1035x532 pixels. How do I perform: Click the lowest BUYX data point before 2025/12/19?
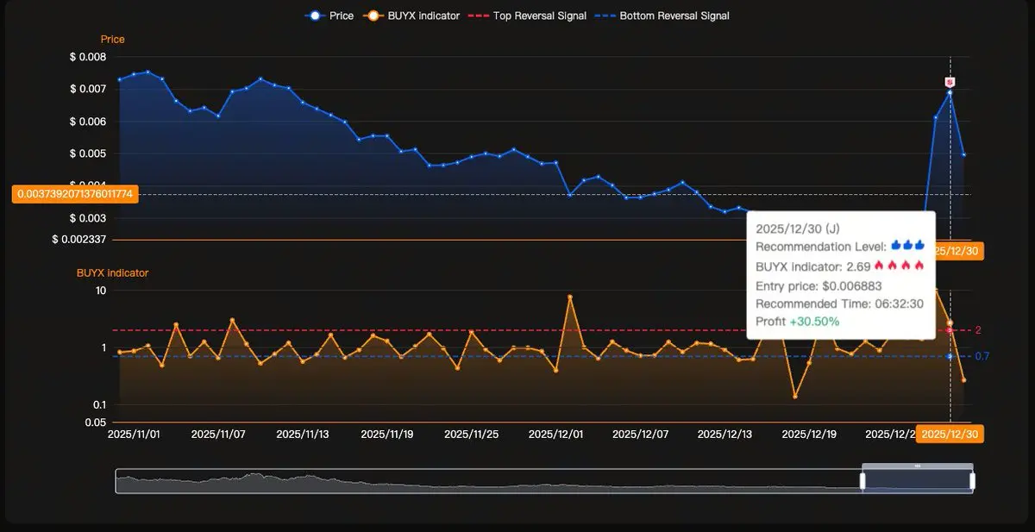[794, 396]
